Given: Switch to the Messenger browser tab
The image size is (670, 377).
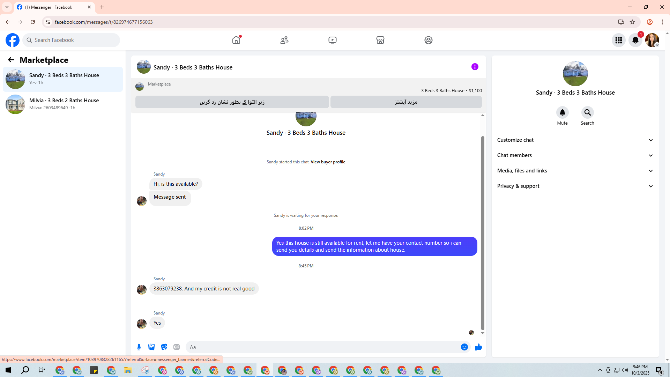Looking at the screenshot, I should click(54, 7).
